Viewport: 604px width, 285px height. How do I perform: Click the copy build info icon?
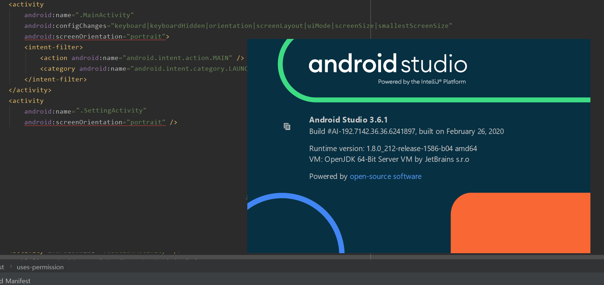pos(287,126)
